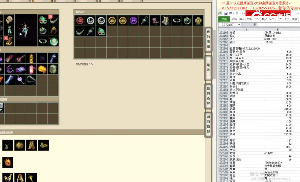Open the 更多 ribbon menu
The width and height of the screenshot is (300, 182).
(x=295, y=19)
